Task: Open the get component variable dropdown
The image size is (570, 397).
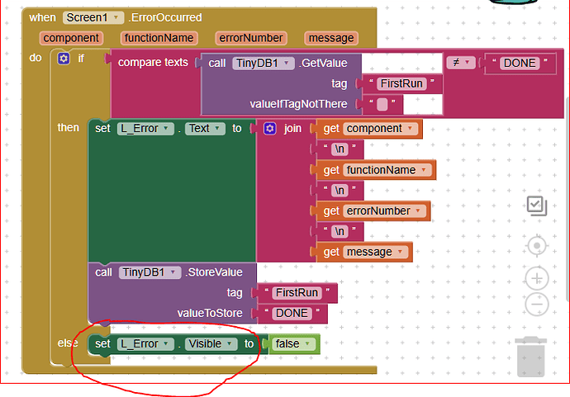Action: coord(380,129)
